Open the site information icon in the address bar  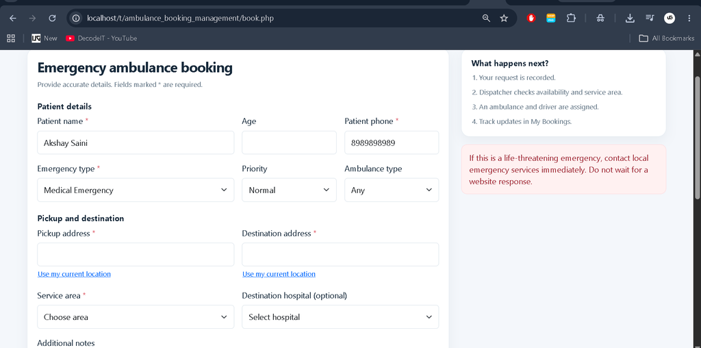click(x=77, y=18)
